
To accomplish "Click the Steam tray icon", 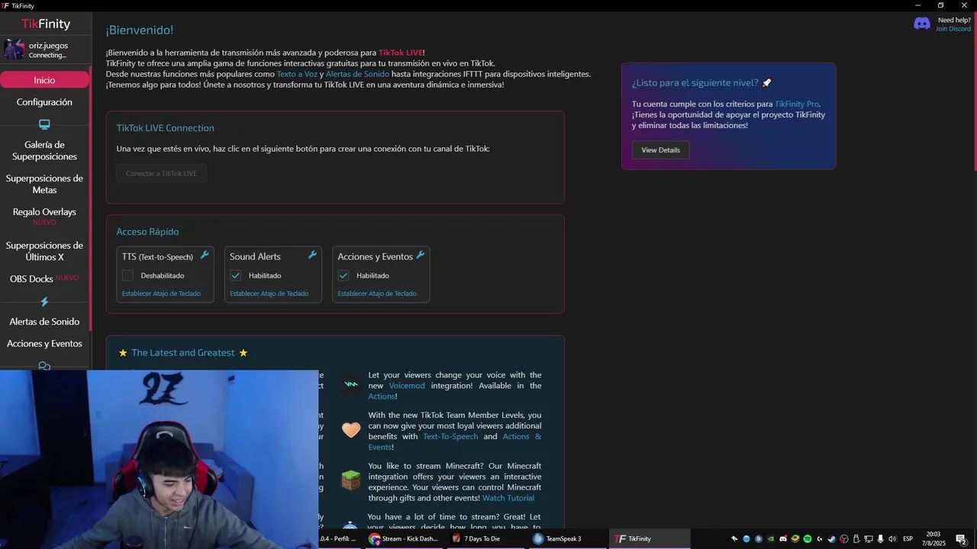I will 832,539.
